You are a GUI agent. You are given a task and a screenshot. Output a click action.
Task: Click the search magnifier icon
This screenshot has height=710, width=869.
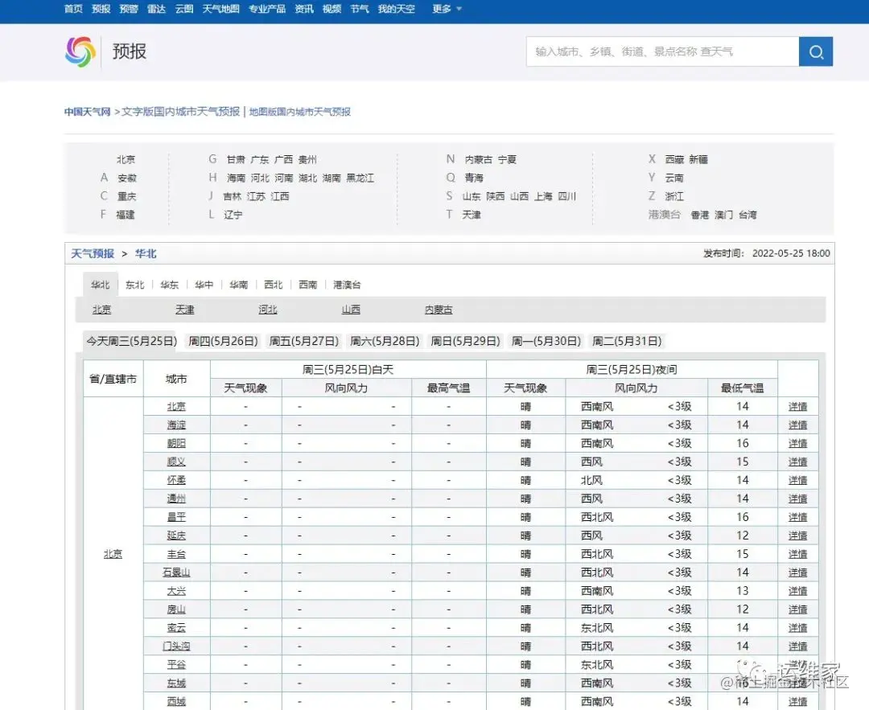816,51
